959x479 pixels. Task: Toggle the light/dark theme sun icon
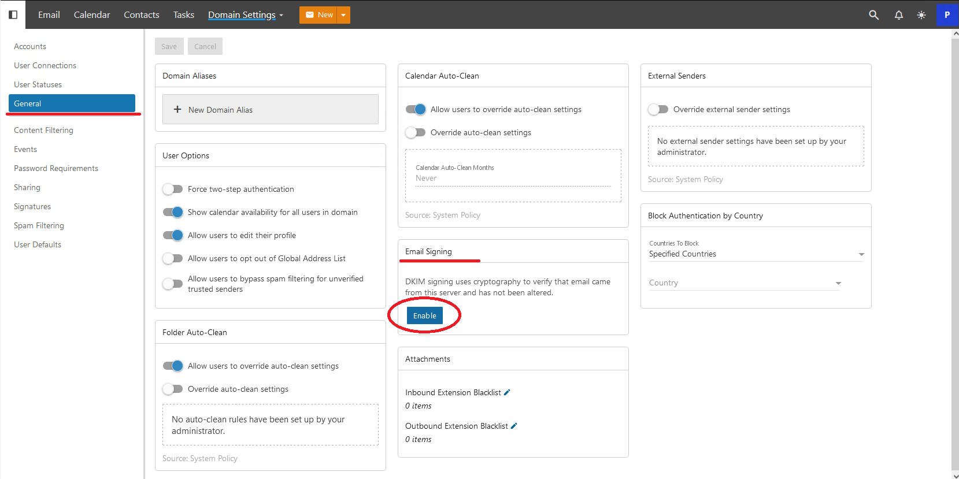(921, 15)
